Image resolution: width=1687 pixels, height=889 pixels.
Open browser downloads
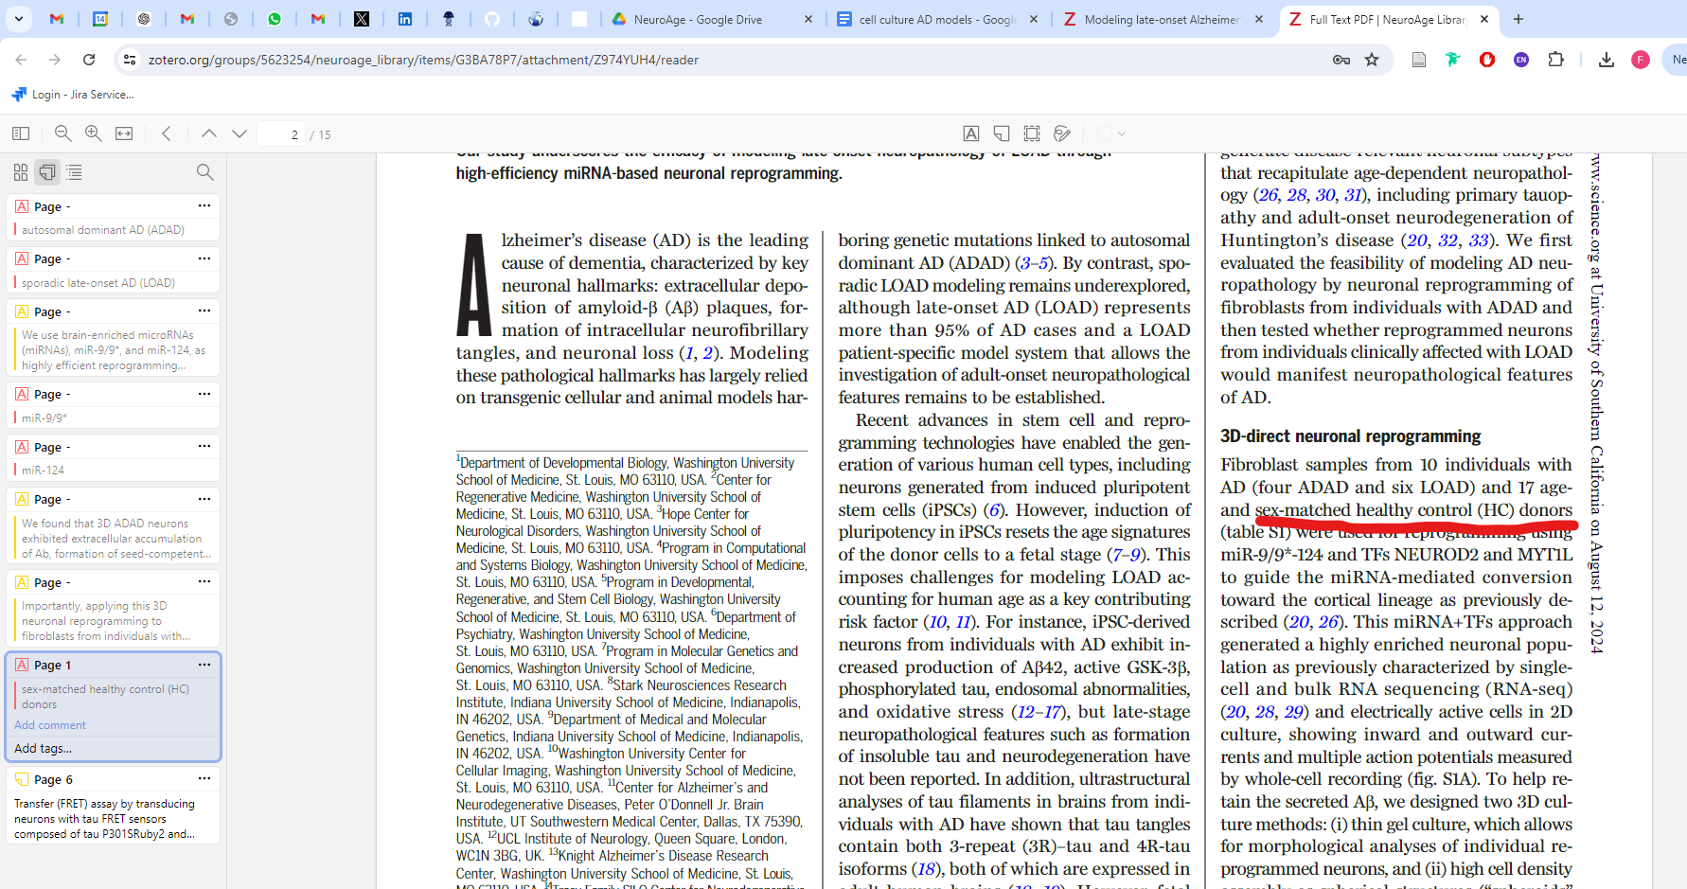1607,60
